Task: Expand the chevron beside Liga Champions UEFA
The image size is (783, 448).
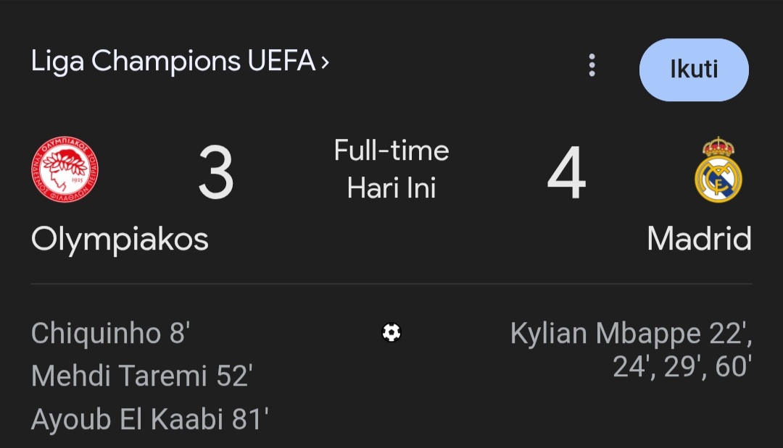Action: click(325, 63)
